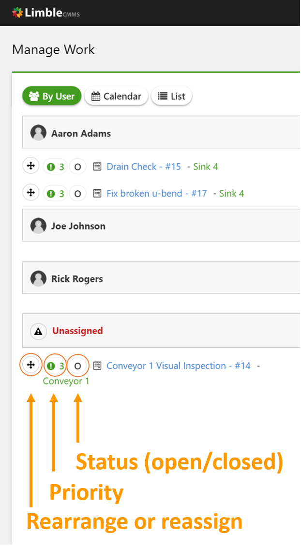Click priority badge on Fix broken u-bend row
The height and width of the screenshot is (550, 301).
click(55, 193)
